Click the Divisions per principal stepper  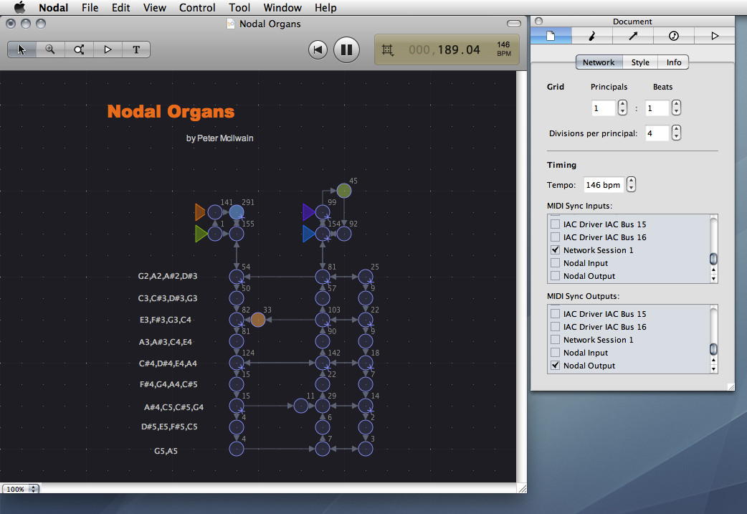(x=676, y=133)
